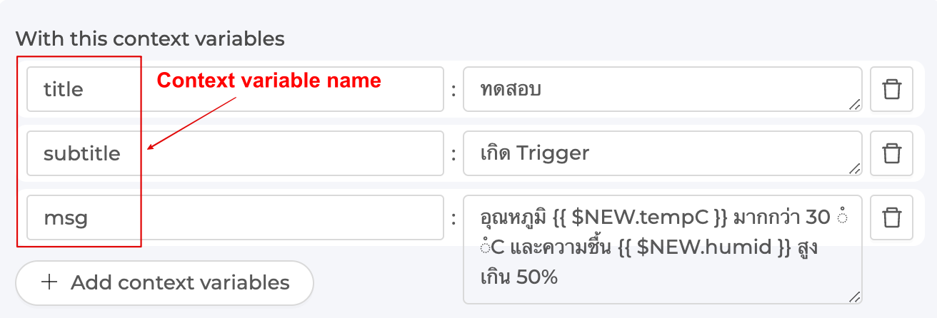The image size is (937, 318).
Task: Click into the value box containing ทดสอบ
Action: [663, 89]
